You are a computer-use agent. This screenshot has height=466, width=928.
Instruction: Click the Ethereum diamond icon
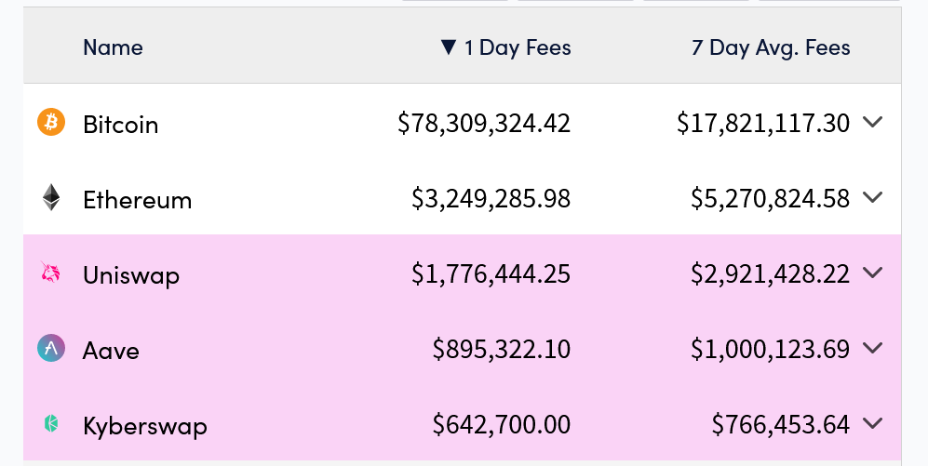point(51,197)
